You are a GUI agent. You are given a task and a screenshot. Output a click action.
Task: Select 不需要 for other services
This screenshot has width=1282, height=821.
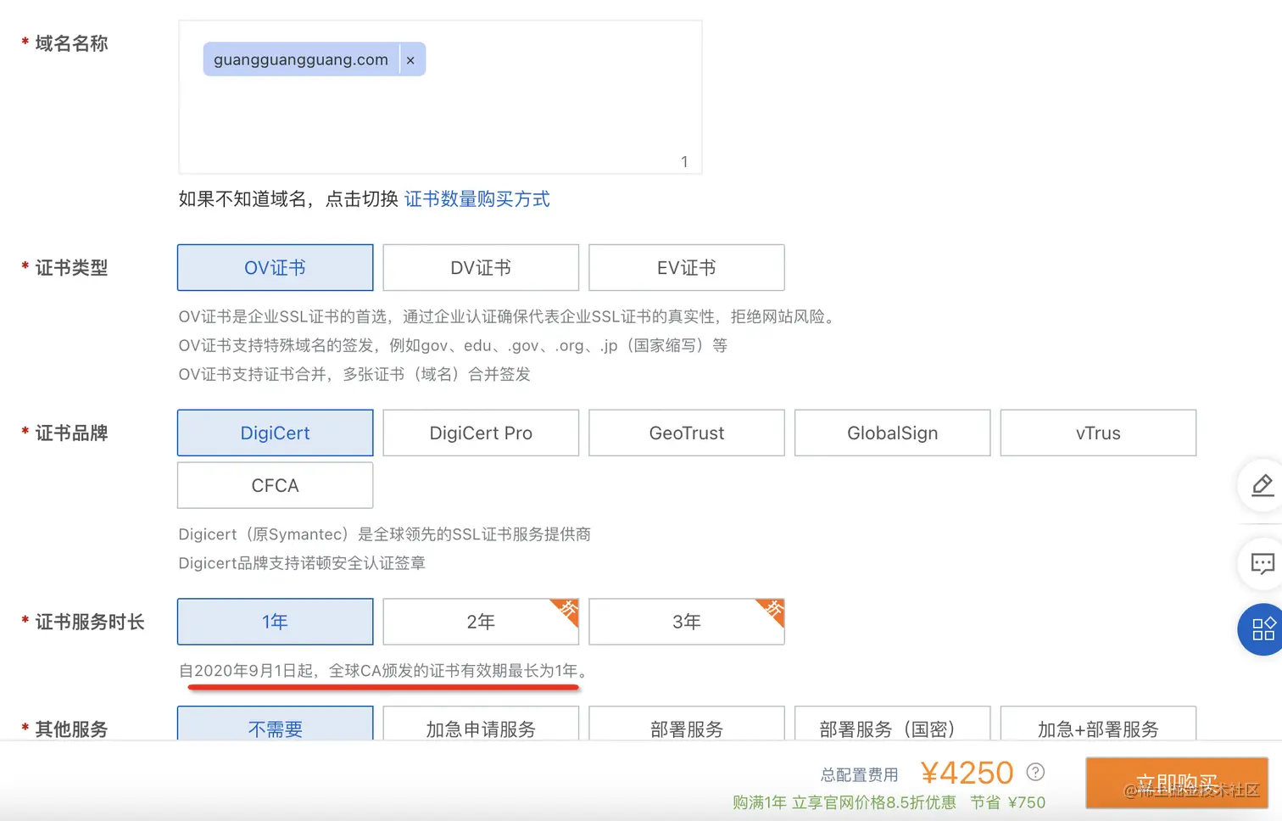[x=275, y=723]
